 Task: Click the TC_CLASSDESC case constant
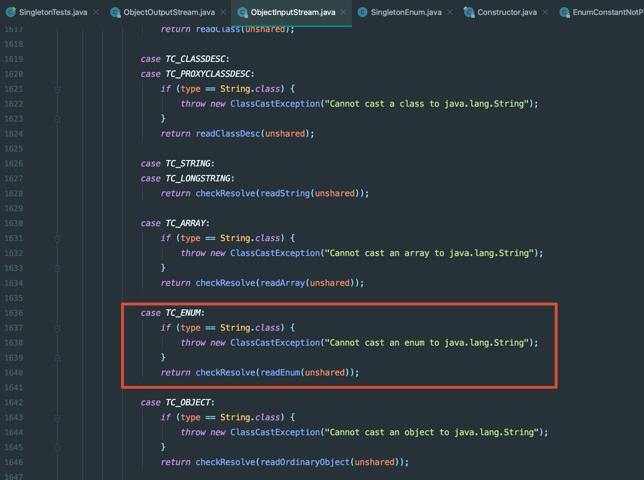pyautogui.click(x=195, y=59)
